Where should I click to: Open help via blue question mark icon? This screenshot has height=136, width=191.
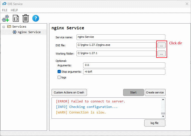36,18
